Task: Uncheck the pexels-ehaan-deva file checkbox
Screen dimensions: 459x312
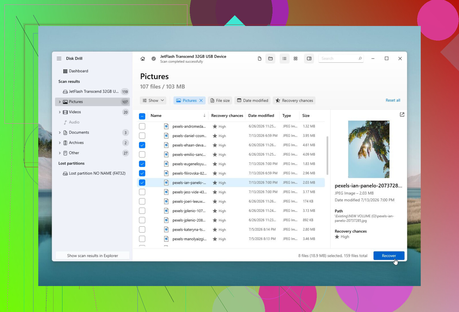Action: pos(142,145)
